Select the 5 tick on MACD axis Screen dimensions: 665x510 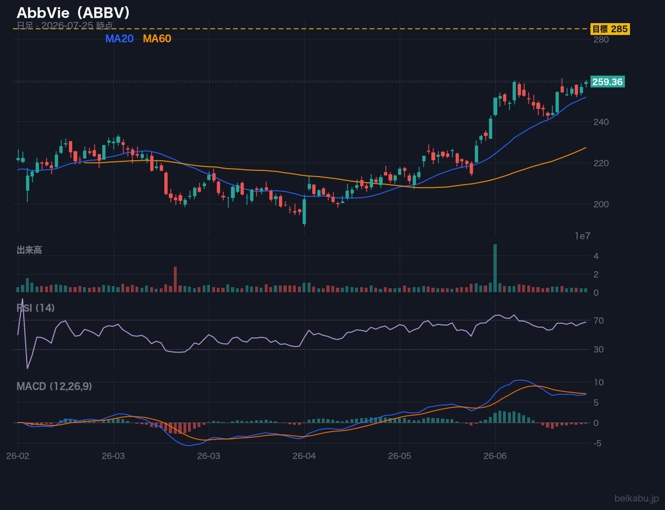click(x=596, y=402)
